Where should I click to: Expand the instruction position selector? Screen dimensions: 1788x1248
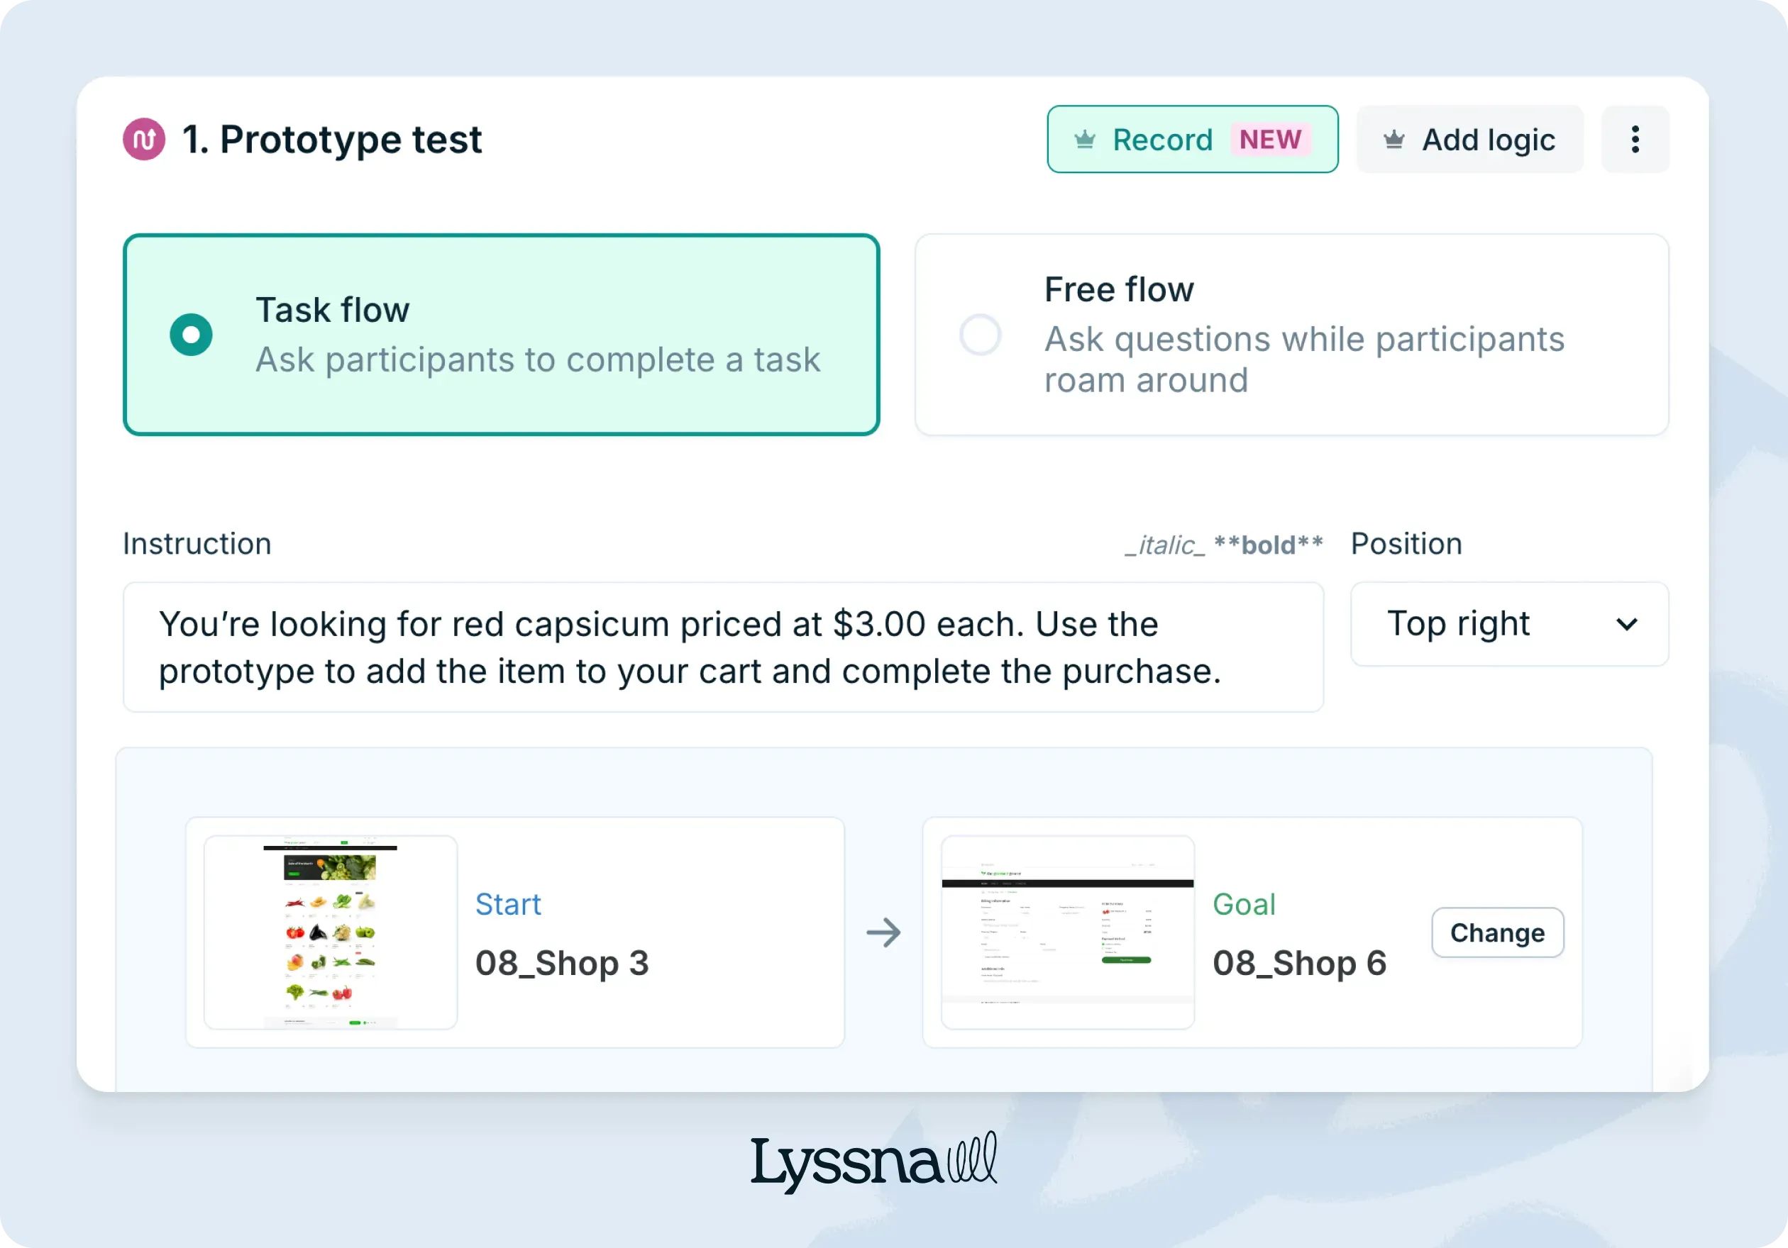click(x=1507, y=625)
